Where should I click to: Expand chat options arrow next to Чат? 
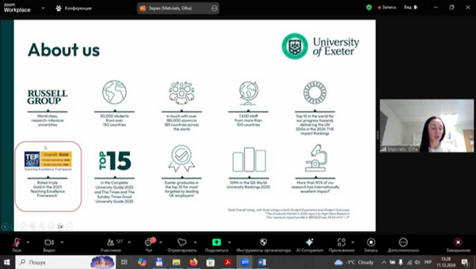[161, 242]
